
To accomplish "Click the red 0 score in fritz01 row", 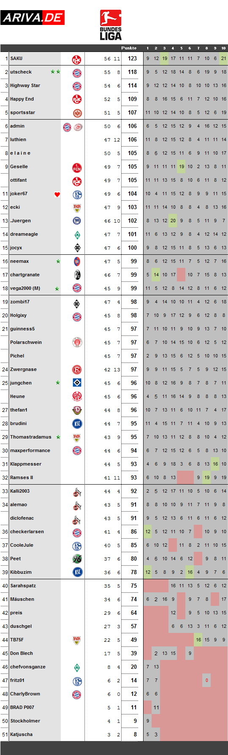I will (206, 680).
